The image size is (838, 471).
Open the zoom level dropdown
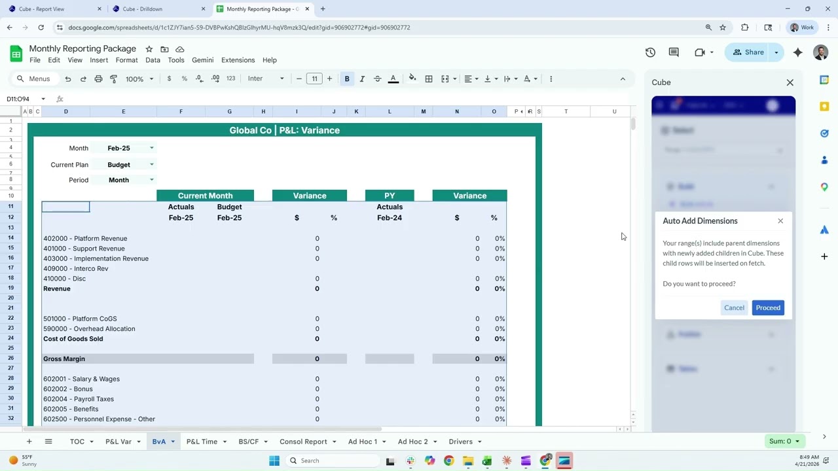click(x=139, y=78)
